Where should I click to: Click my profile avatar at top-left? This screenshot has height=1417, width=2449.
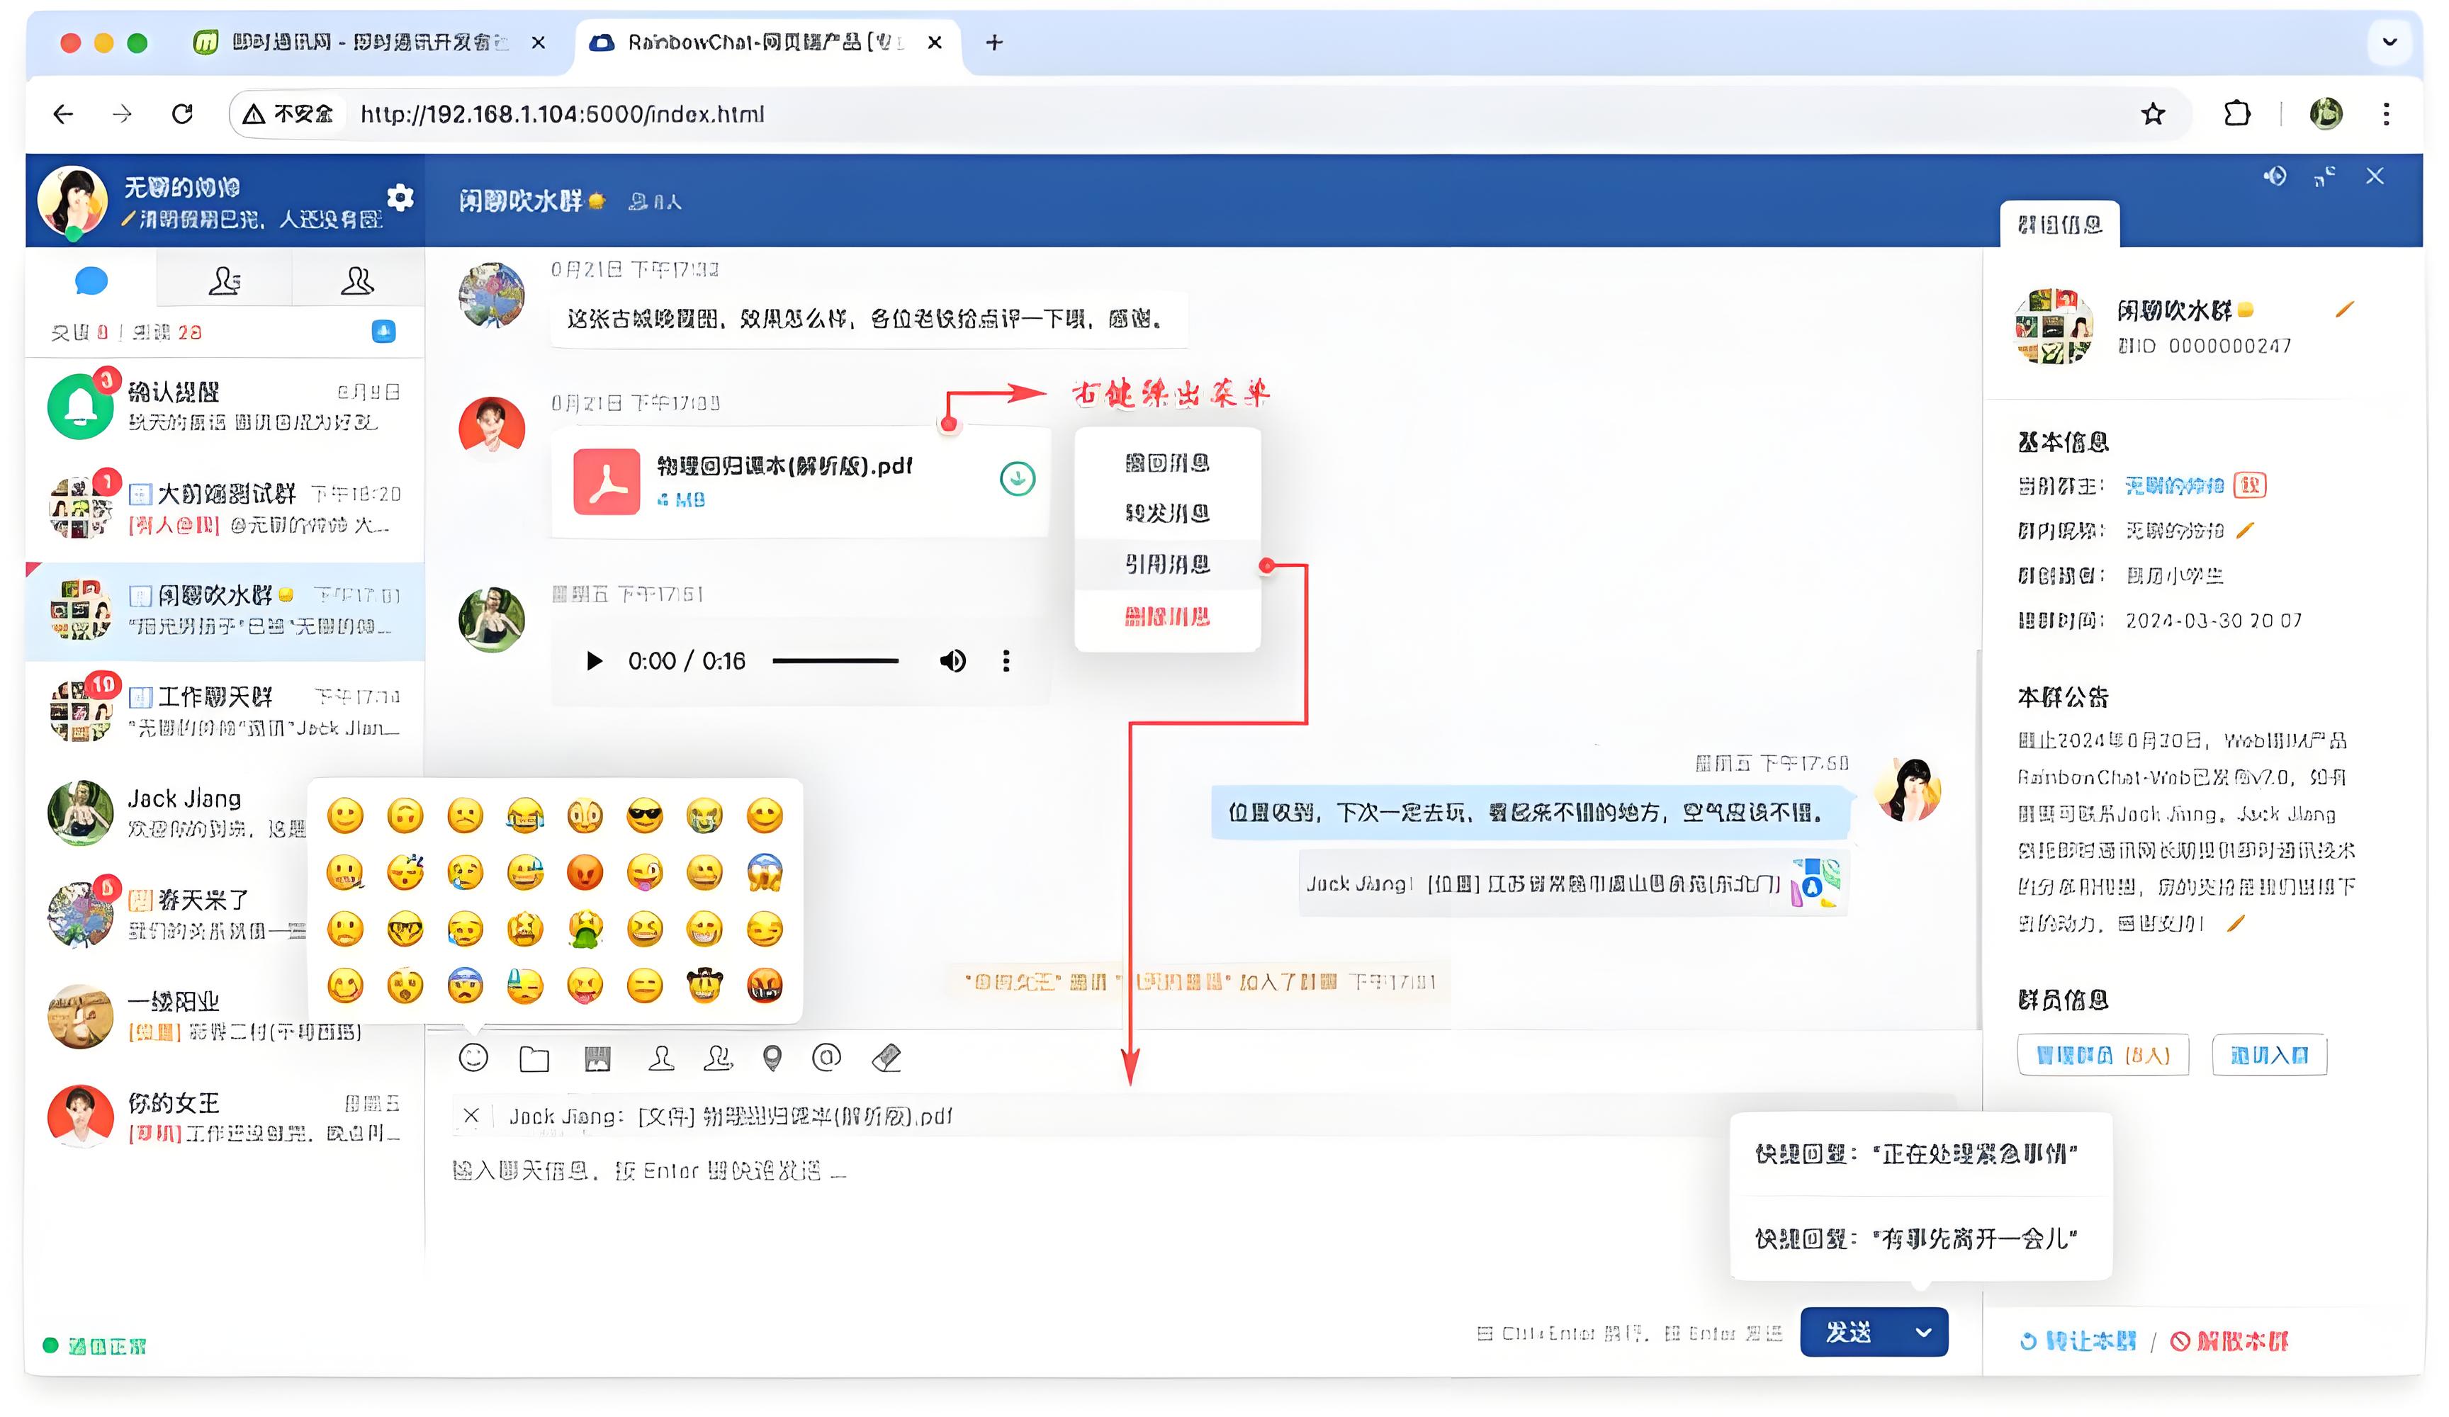pos(72,201)
